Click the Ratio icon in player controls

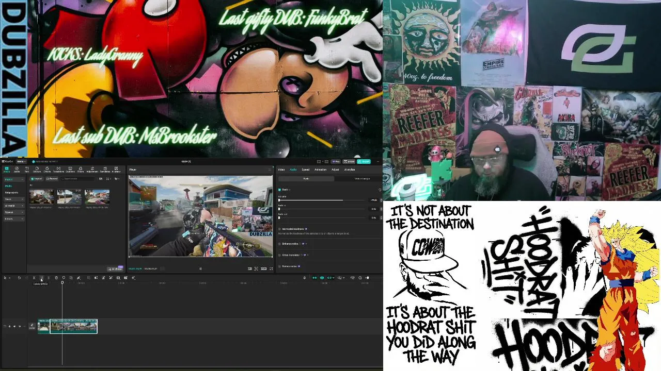[x=263, y=268]
